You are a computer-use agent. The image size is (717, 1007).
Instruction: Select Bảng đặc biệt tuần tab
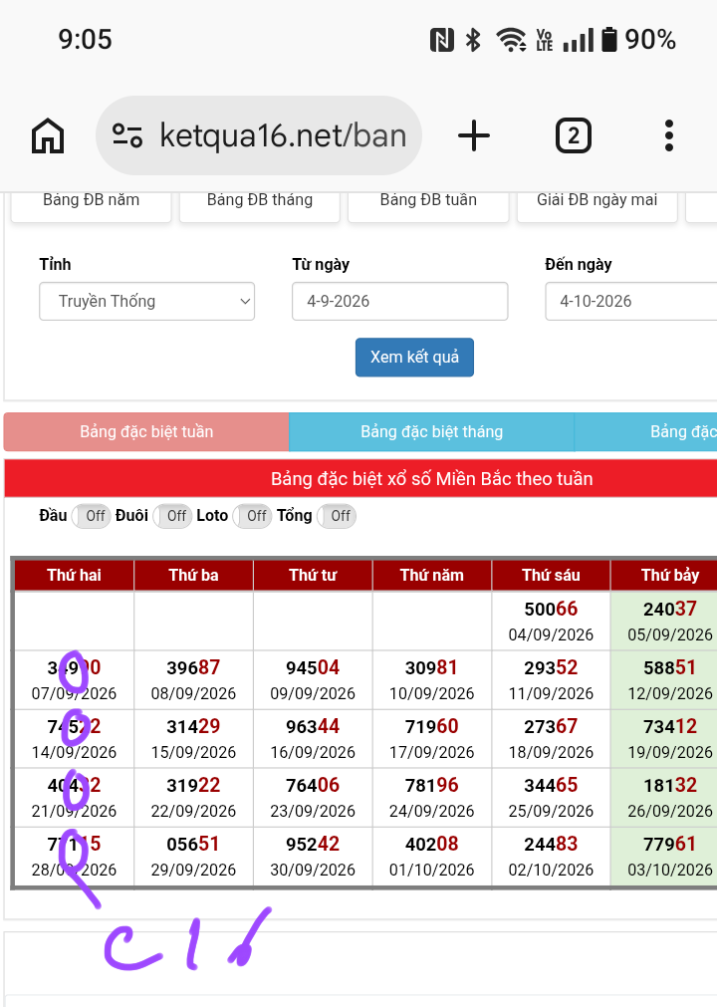(146, 431)
